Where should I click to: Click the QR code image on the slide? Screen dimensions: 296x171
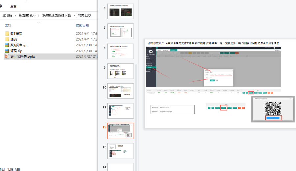click(273, 108)
